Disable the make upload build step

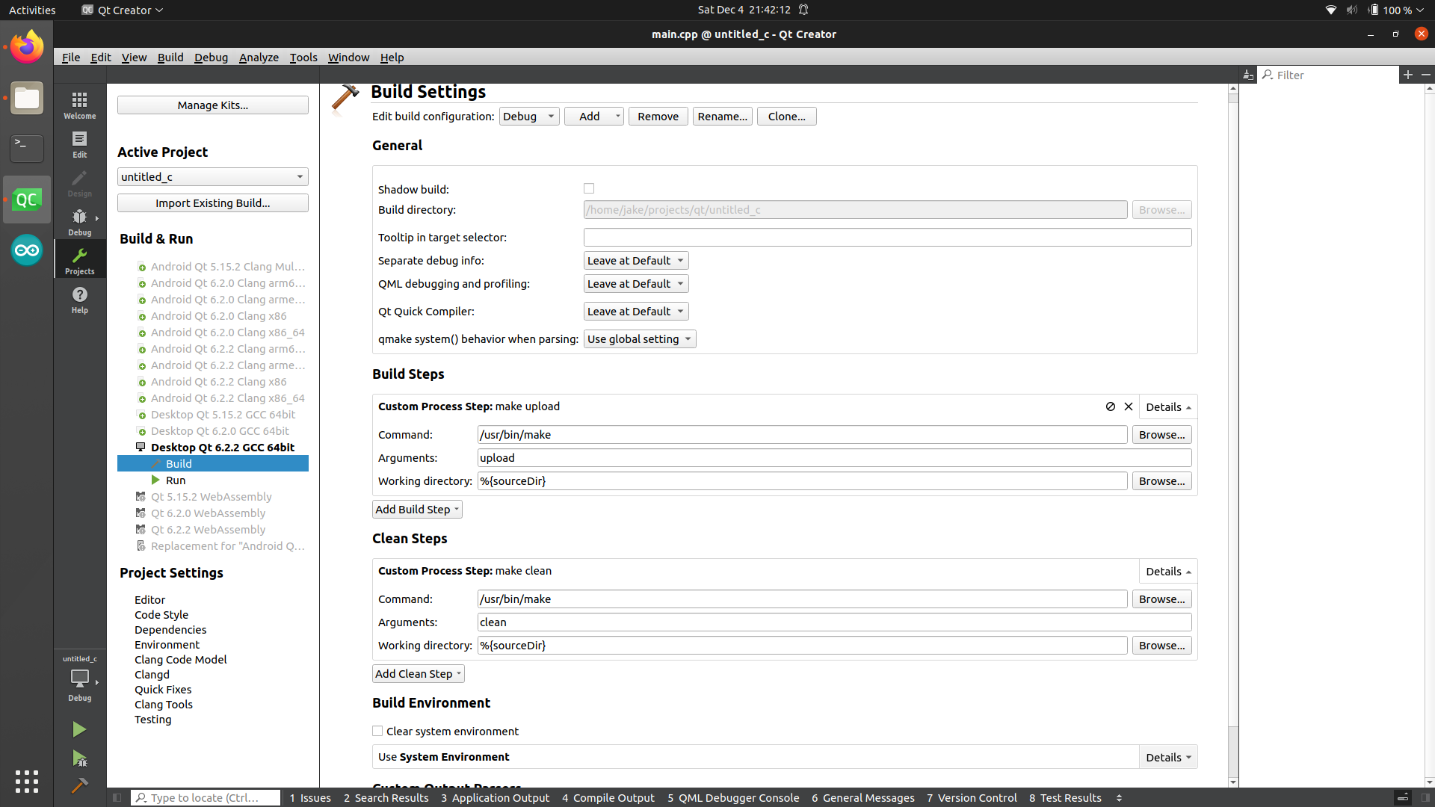1109,406
